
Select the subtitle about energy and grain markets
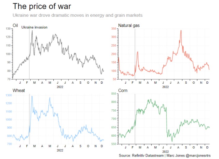click(77, 15)
